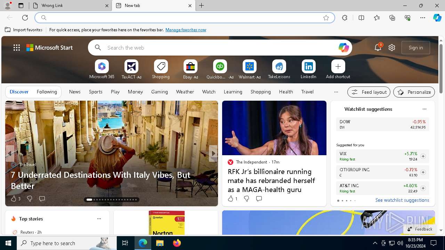Refresh the current page
The height and width of the screenshot is (250, 445).
click(x=25, y=18)
